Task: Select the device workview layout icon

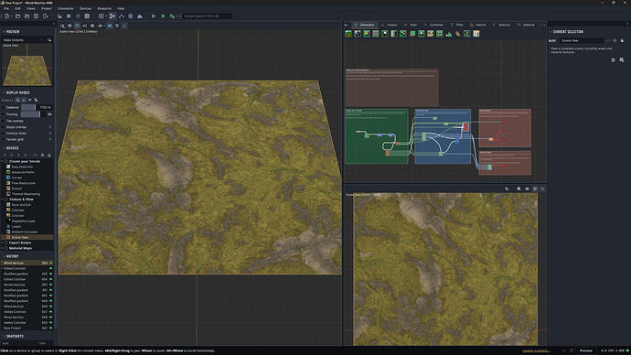Action: point(112,16)
